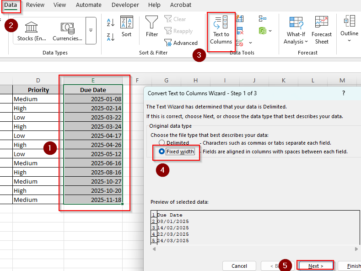Click the Remove Duplicates icon
361x271 pixels.
click(240, 31)
